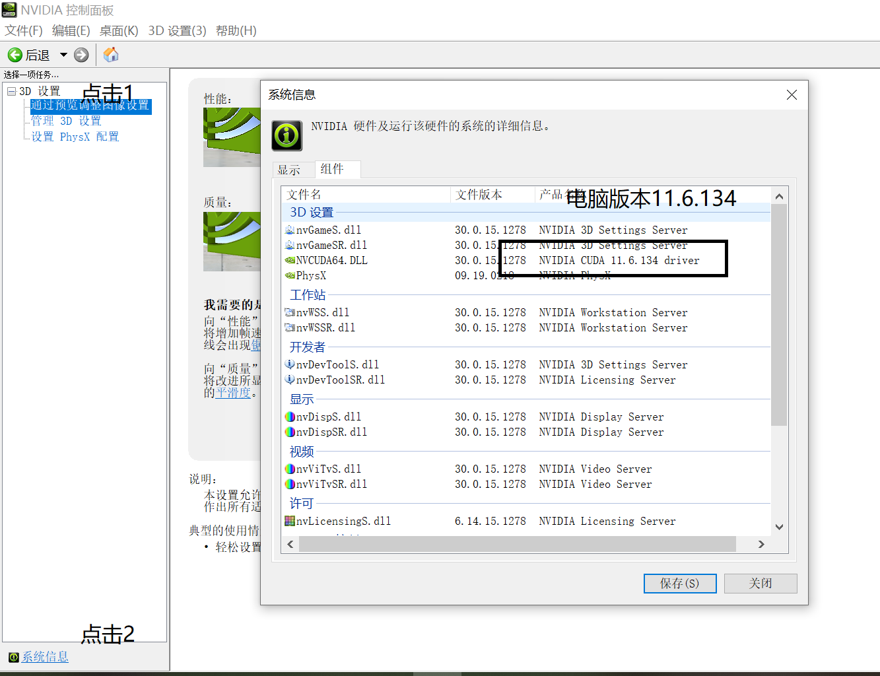The height and width of the screenshot is (676, 880).
Task: Click the 系统信息 link icon
Action: point(13,657)
